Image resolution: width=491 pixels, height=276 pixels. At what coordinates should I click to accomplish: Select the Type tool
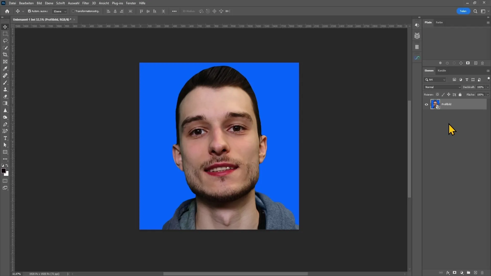(x=5, y=138)
